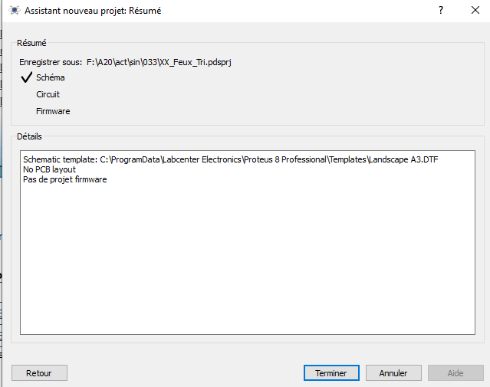Click the question mark help icon
The height and width of the screenshot is (387, 490).
(441, 10)
